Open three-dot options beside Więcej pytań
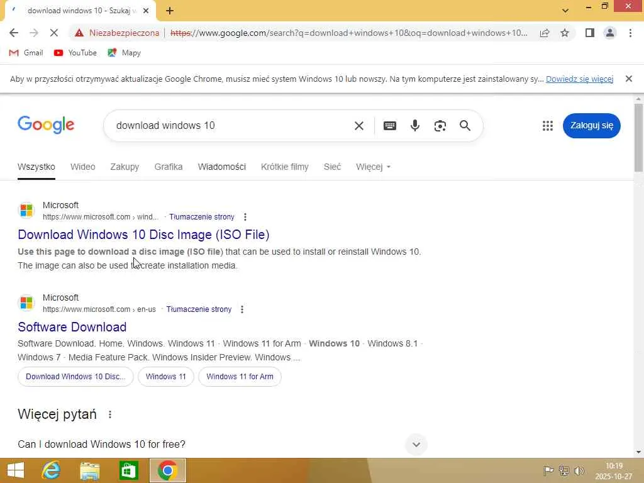Image resolution: width=644 pixels, height=483 pixels. [109, 414]
